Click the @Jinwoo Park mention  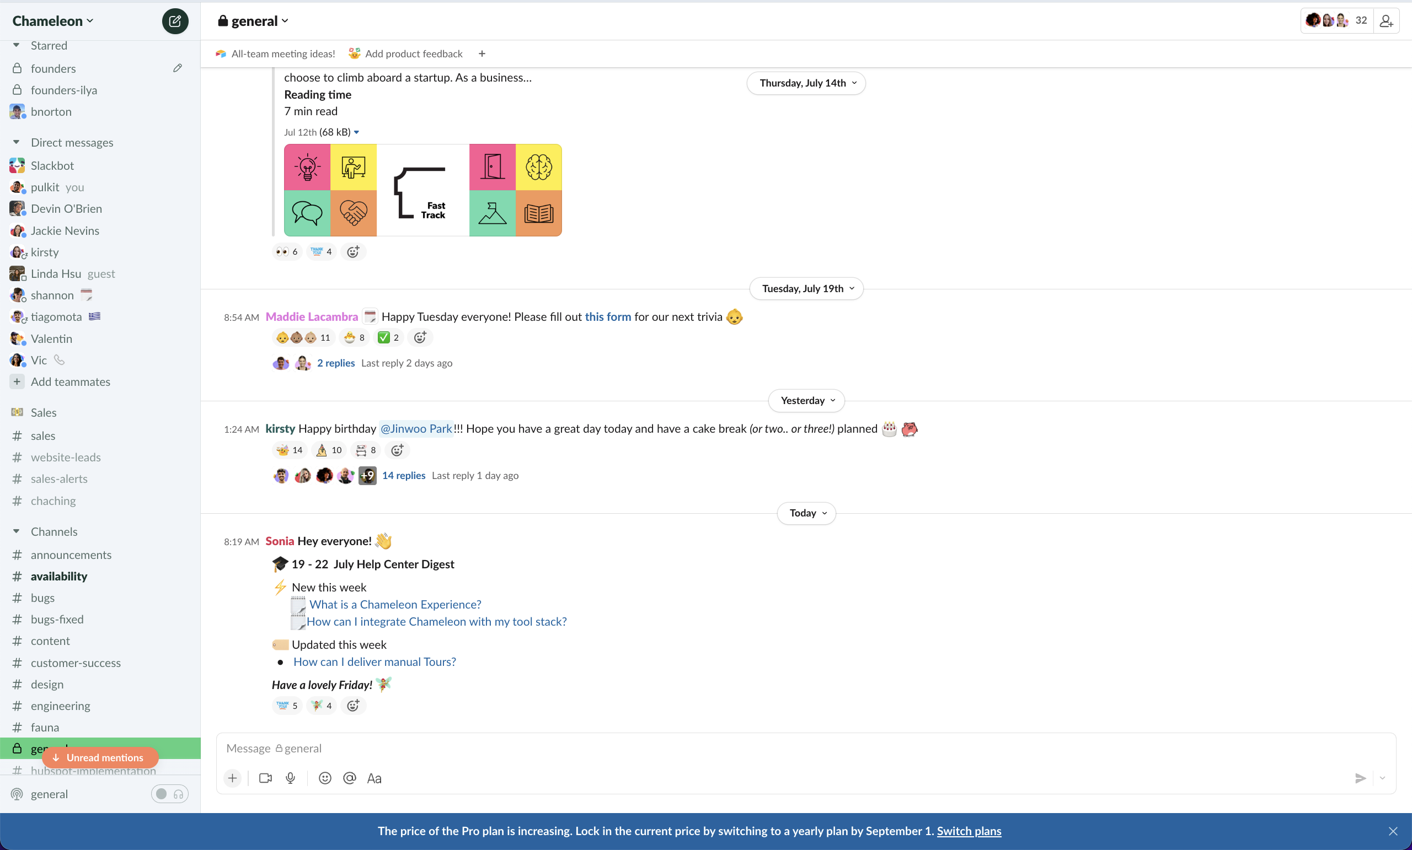416,429
